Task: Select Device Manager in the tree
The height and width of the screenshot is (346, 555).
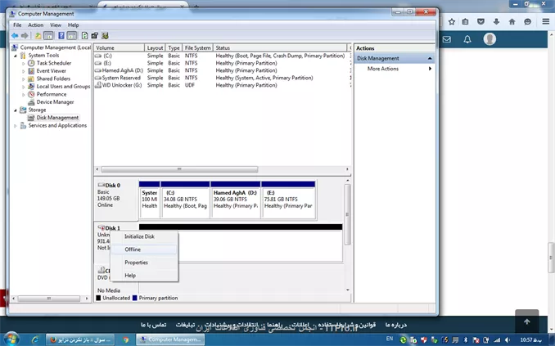Action: click(55, 102)
